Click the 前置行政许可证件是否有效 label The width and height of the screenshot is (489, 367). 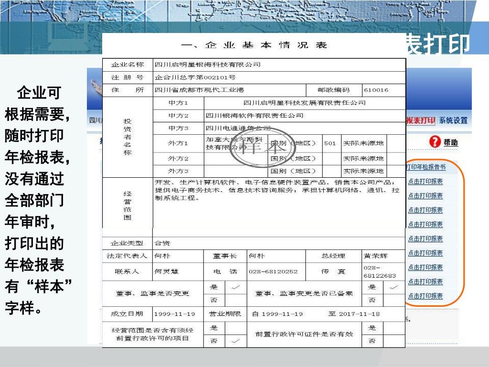click(x=304, y=334)
